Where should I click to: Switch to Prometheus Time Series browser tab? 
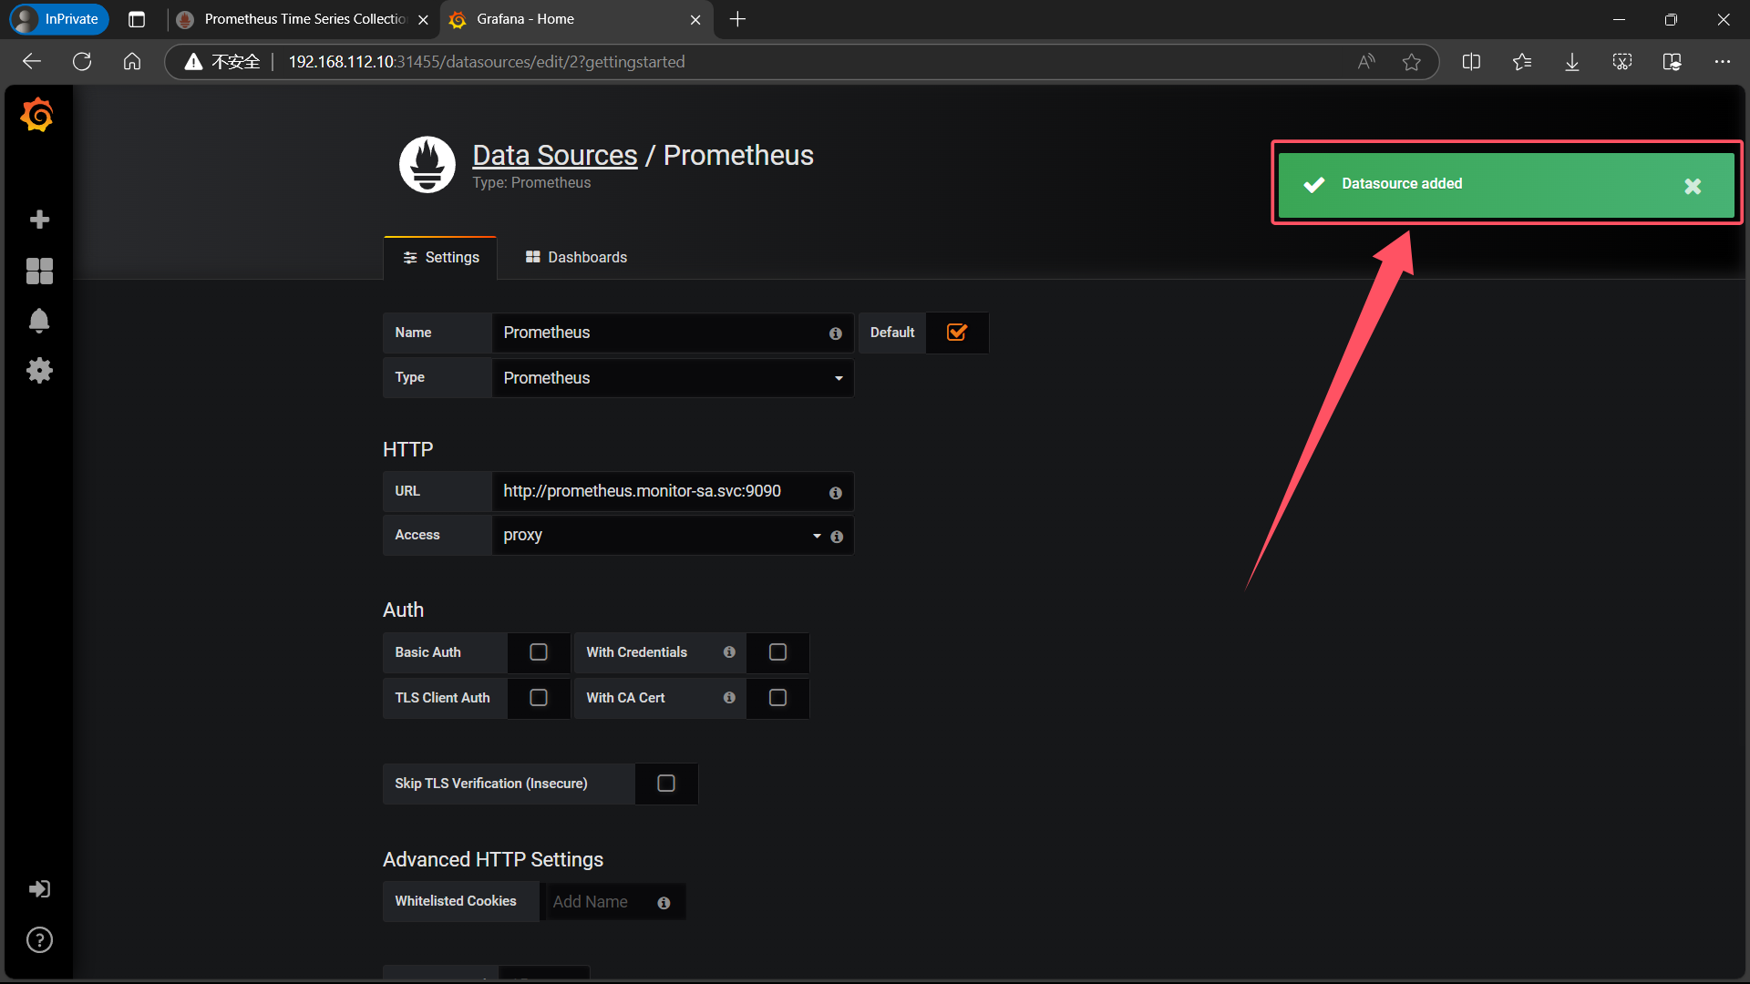(304, 19)
